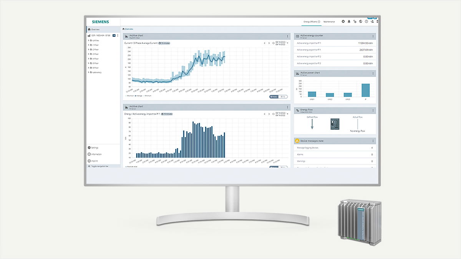Click the Message logging devices row
The height and width of the screenshot is (259, 461).
coord(335,148)
